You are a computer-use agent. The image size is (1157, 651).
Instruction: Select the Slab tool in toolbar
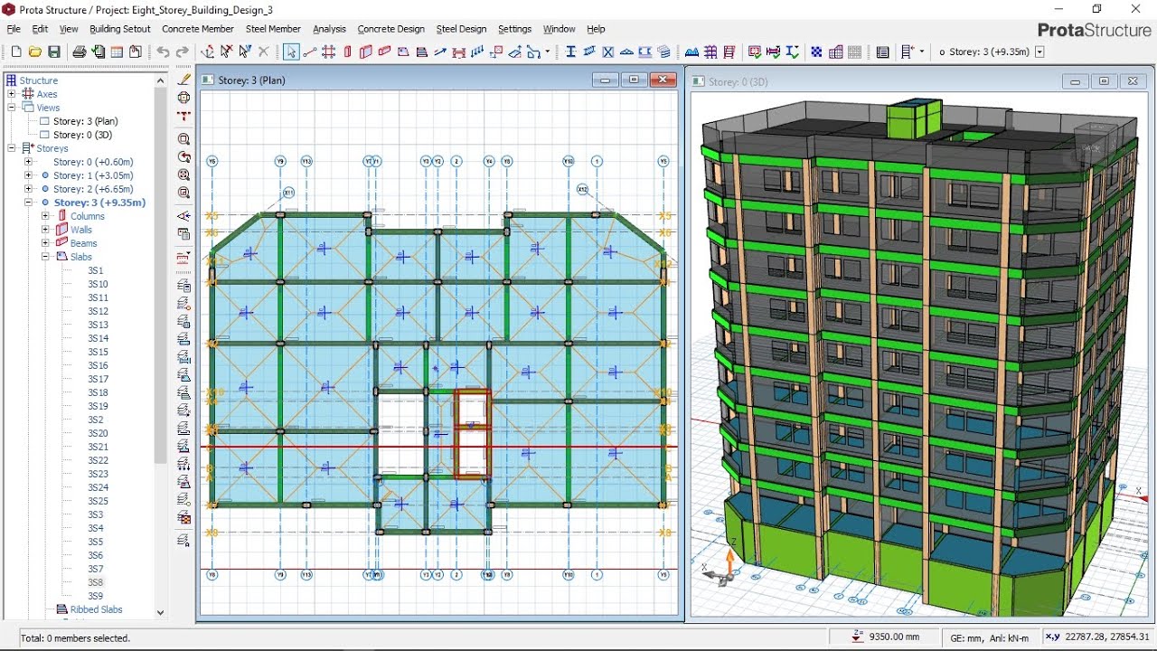pos(403,52)
